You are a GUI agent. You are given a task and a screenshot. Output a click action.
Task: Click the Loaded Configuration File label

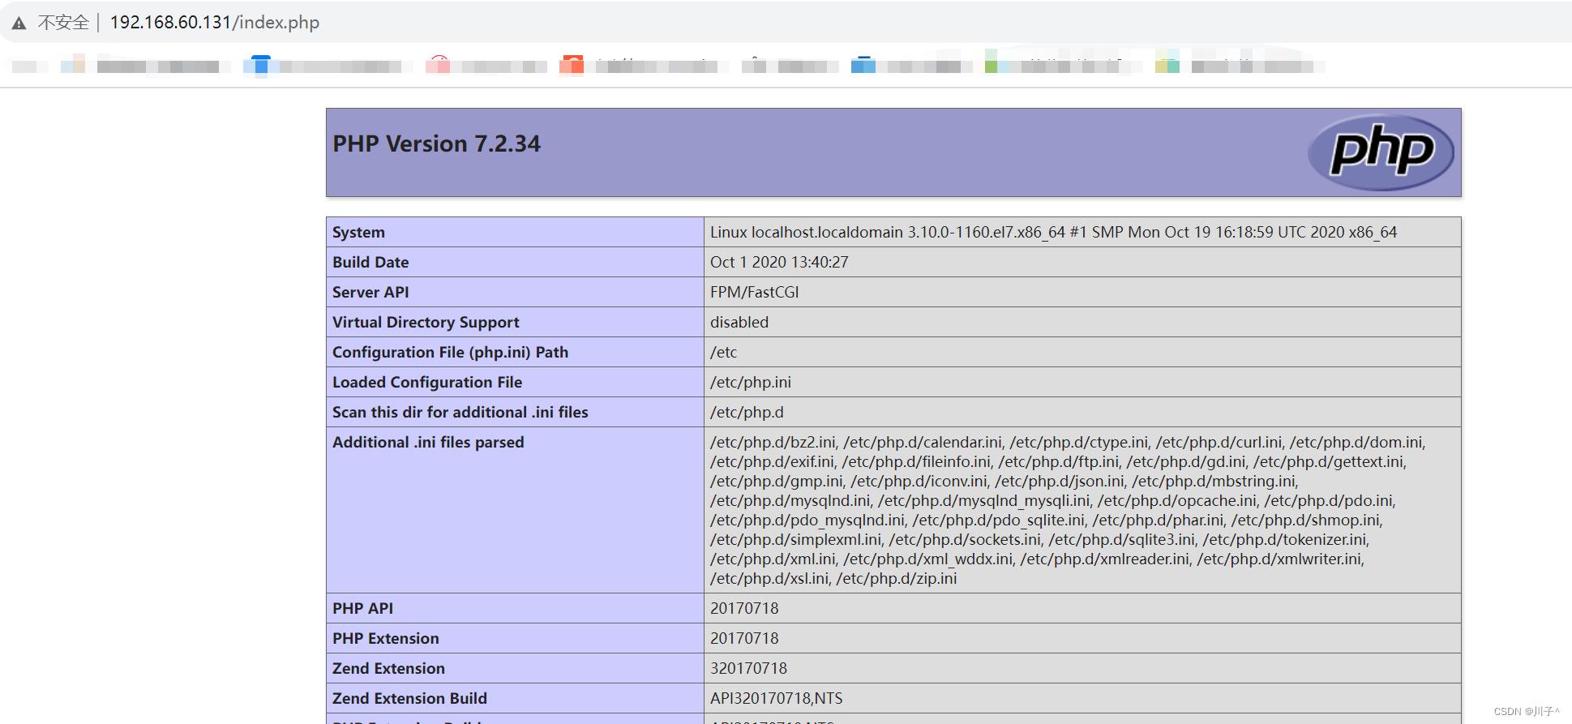[427, 383]
